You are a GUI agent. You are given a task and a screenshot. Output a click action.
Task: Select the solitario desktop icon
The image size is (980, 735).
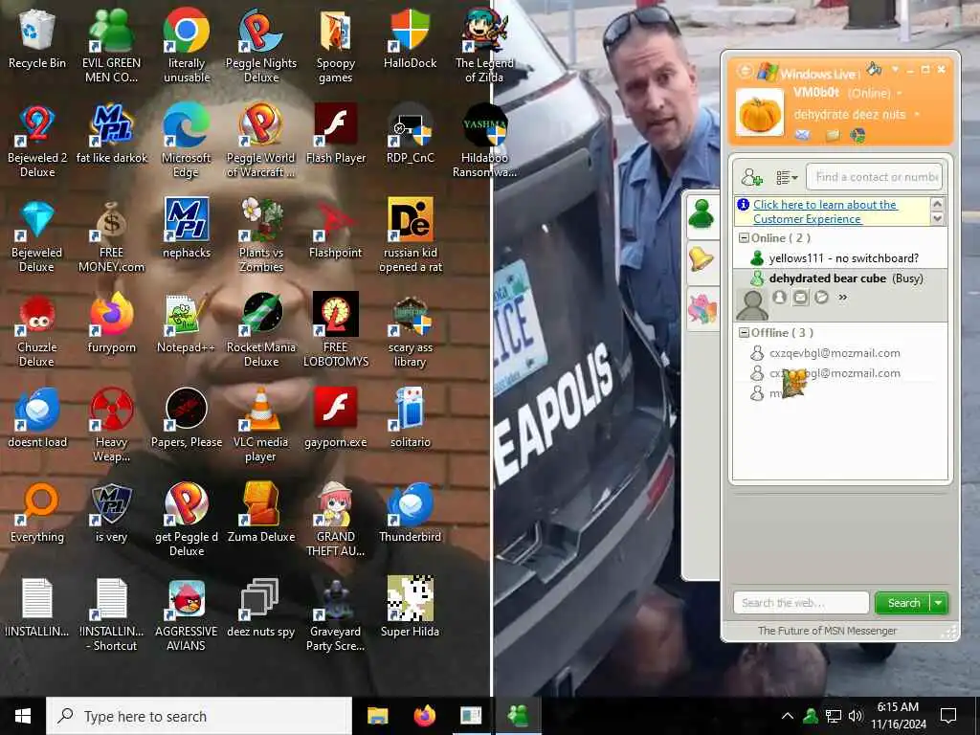coord(410,417)
